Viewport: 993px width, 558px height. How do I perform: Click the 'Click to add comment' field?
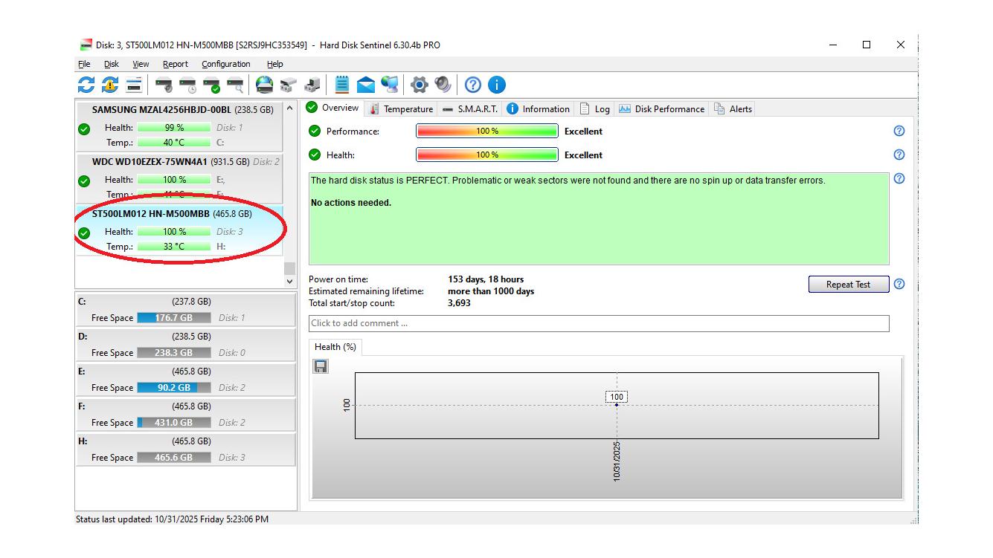point(598,323)
